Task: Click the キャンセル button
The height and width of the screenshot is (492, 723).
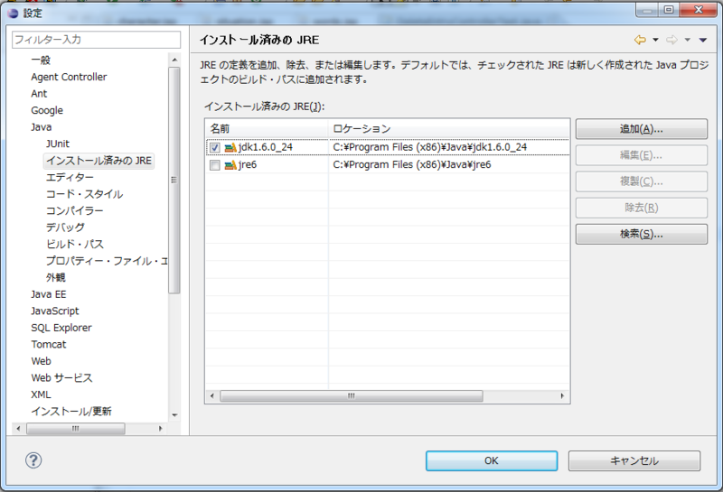Action: [x=634, y=460]
